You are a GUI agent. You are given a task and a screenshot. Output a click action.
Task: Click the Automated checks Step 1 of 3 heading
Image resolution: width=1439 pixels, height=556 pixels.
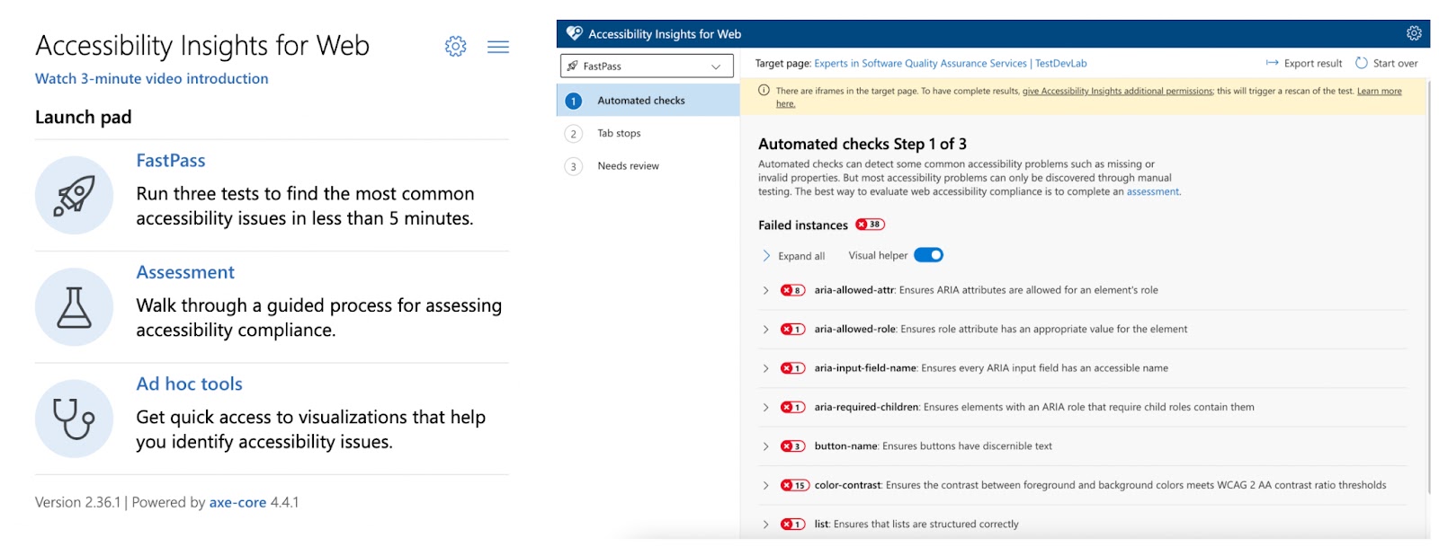[863, 144]
